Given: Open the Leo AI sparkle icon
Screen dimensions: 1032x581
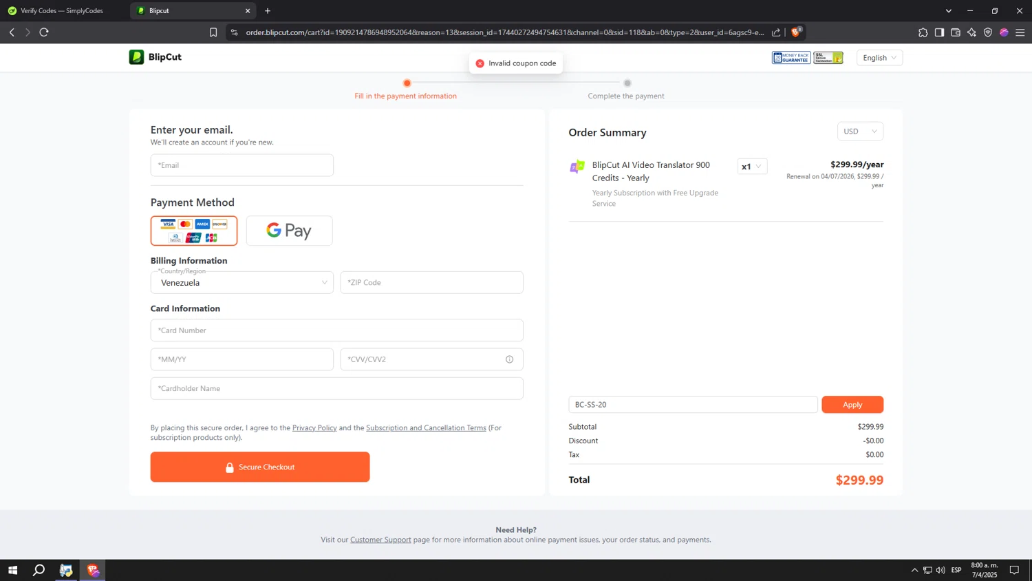Looking at the screenshot, I should tap(971, 32).
